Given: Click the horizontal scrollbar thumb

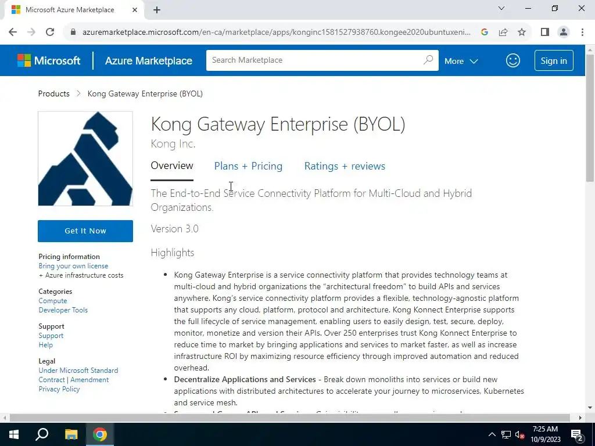Looking at the screenshot, I should 289,418.
